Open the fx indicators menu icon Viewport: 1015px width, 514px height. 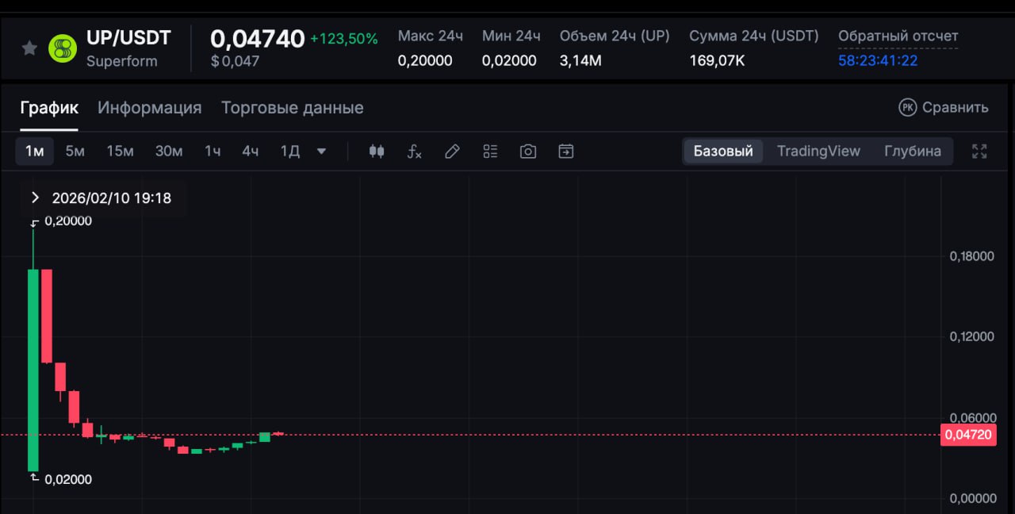(414, 152)
